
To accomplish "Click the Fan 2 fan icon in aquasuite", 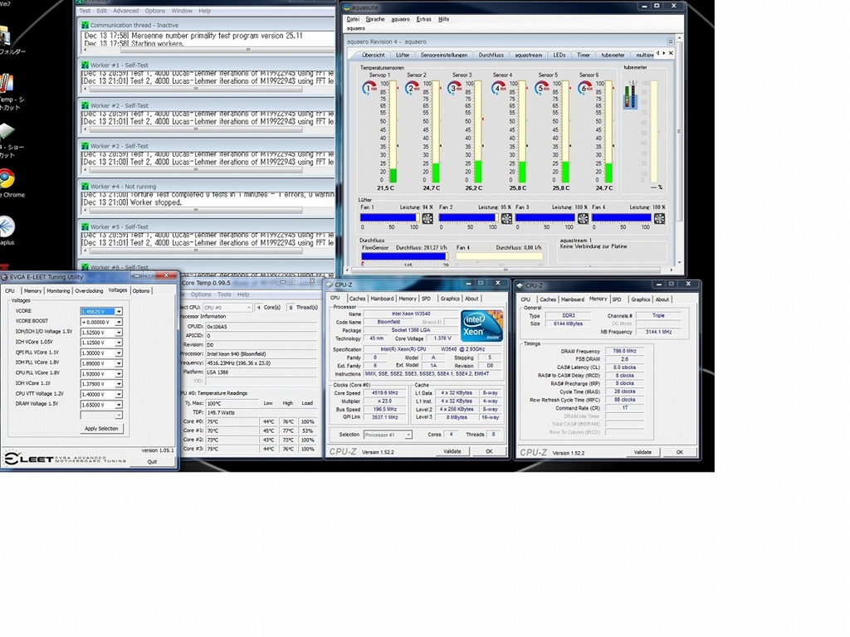I will [506, 218].
